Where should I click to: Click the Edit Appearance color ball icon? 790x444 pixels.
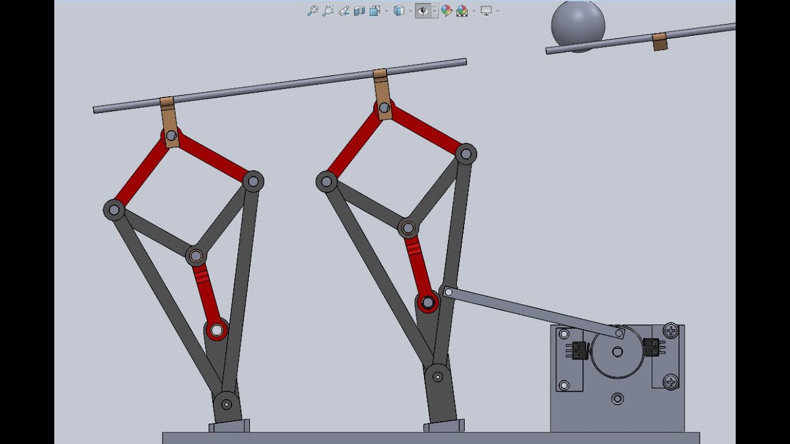click(x=447, y=10)
